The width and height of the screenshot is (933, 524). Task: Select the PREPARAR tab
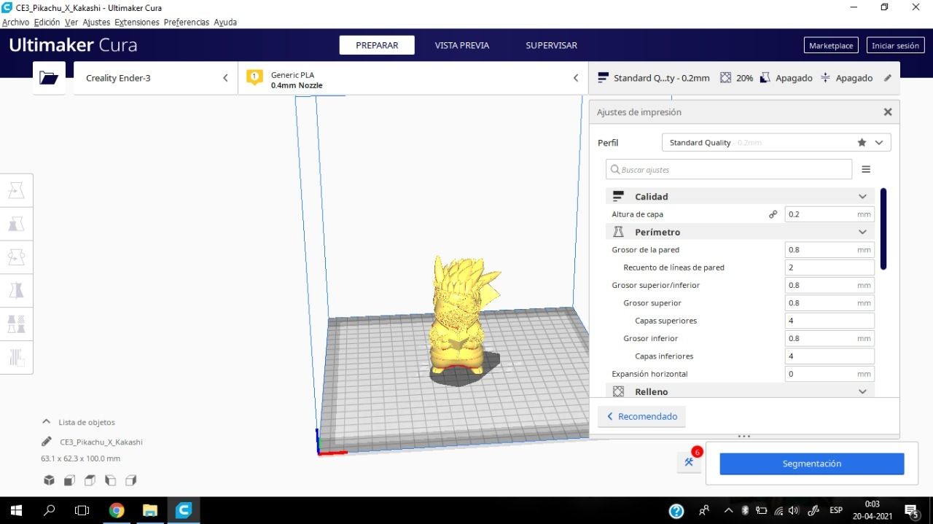click(377, 45)
